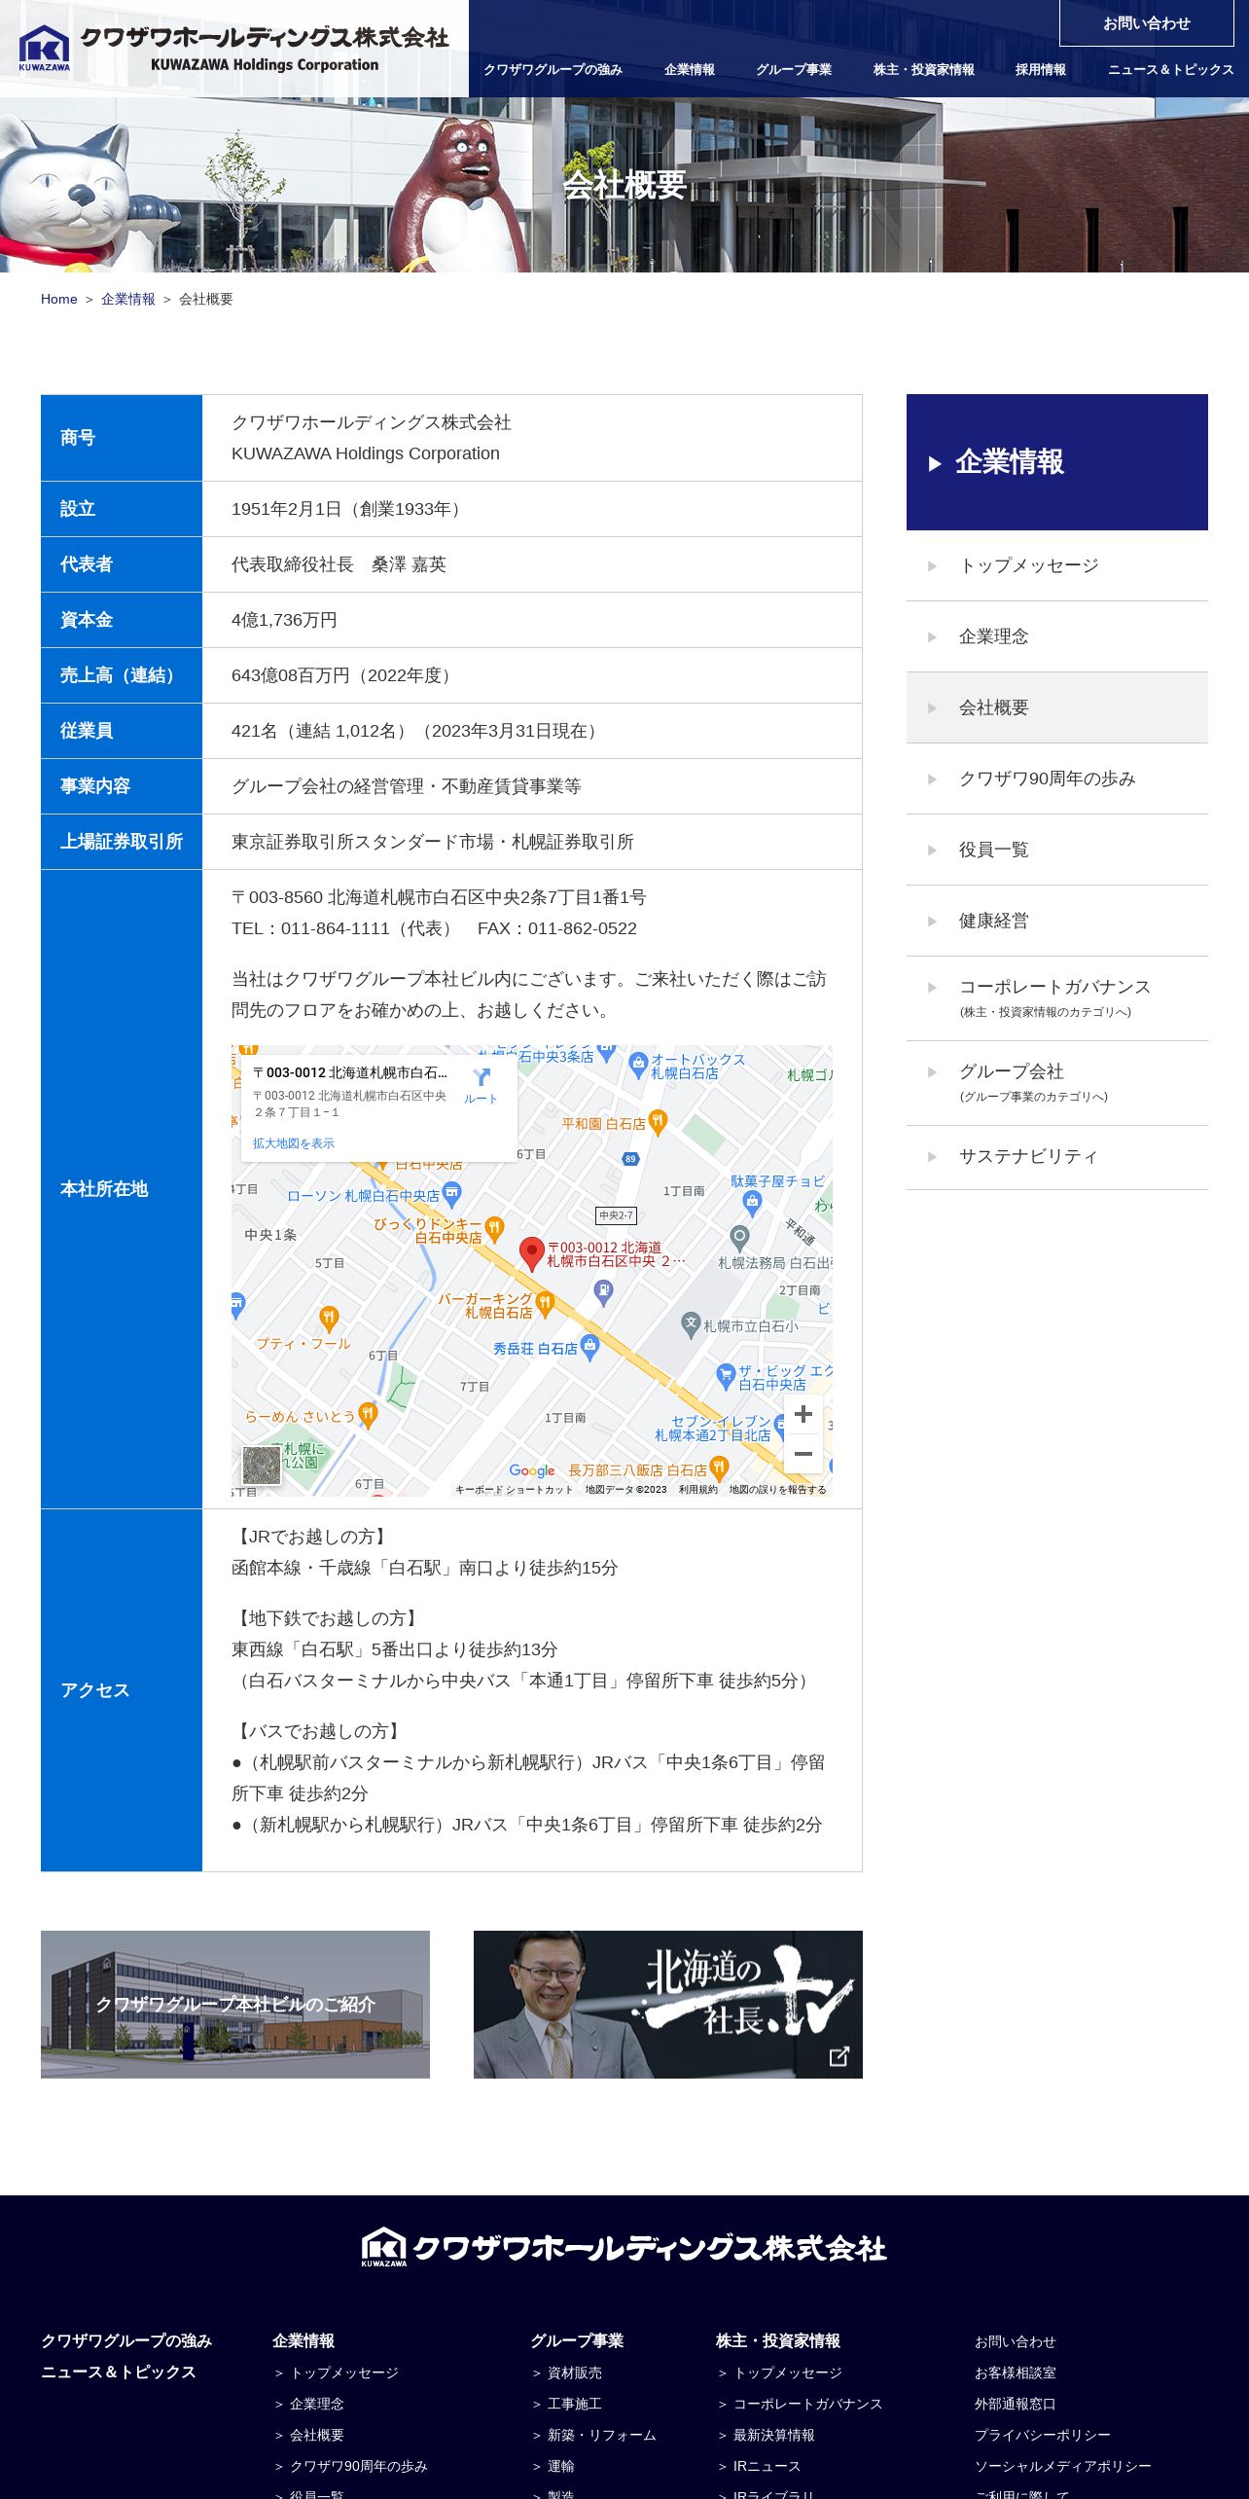Open footer 最新決算情報 link
This screenshot has height=2499, width=1249.
pos(774,2435)
